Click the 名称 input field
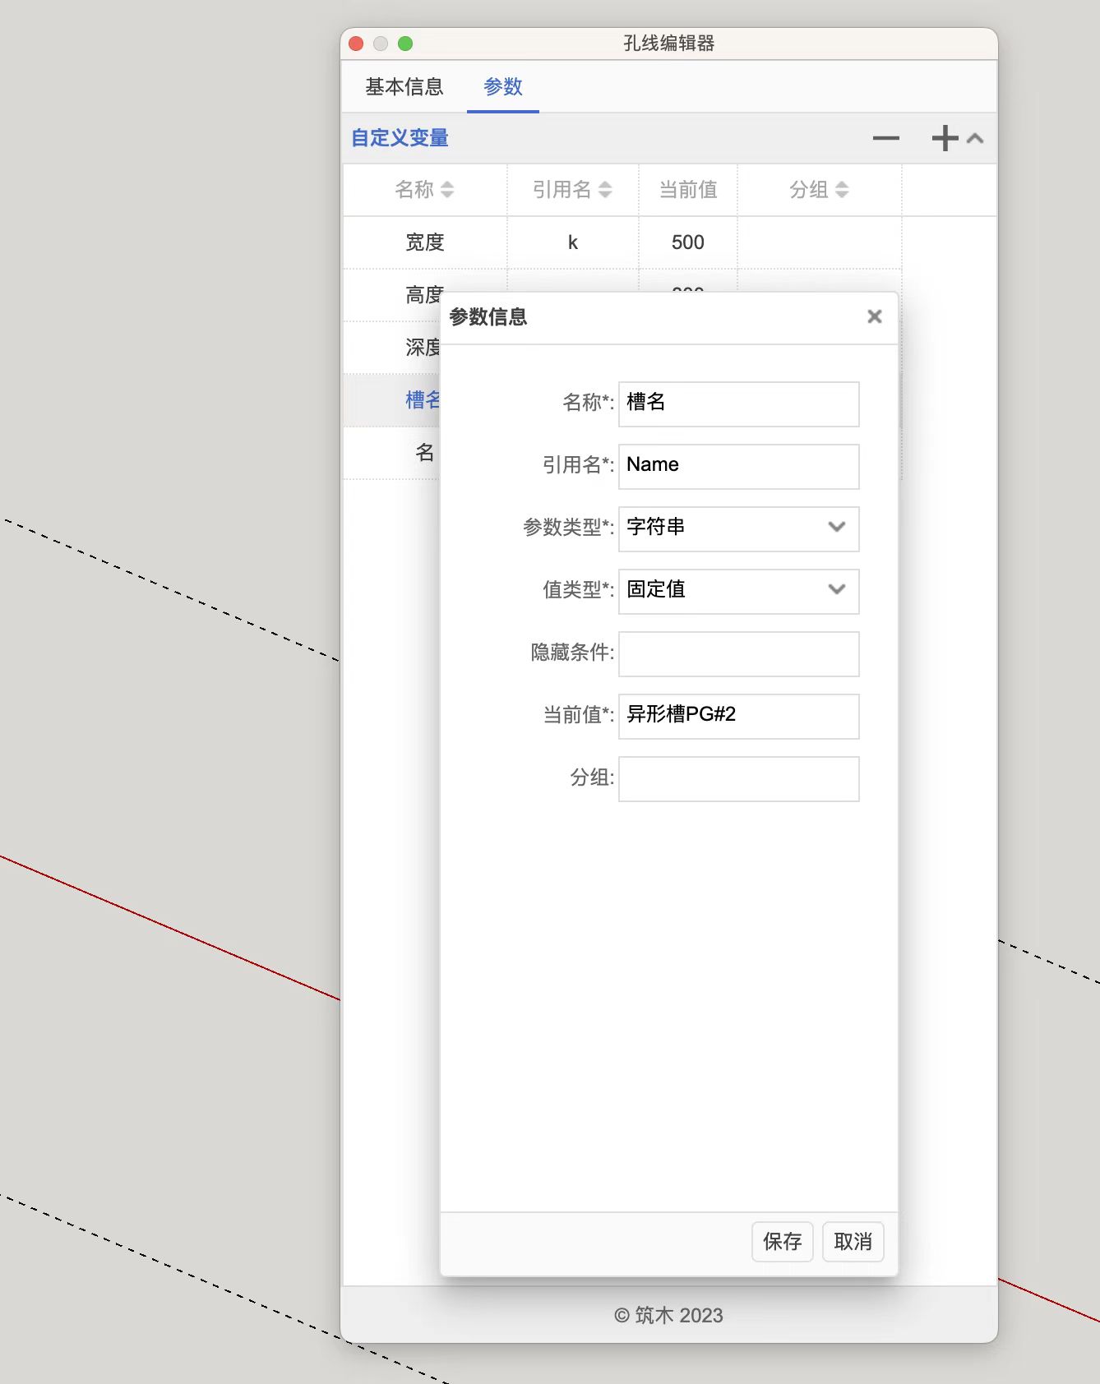The width and height of the screenshot is (1100, 1384). point(738,404)
